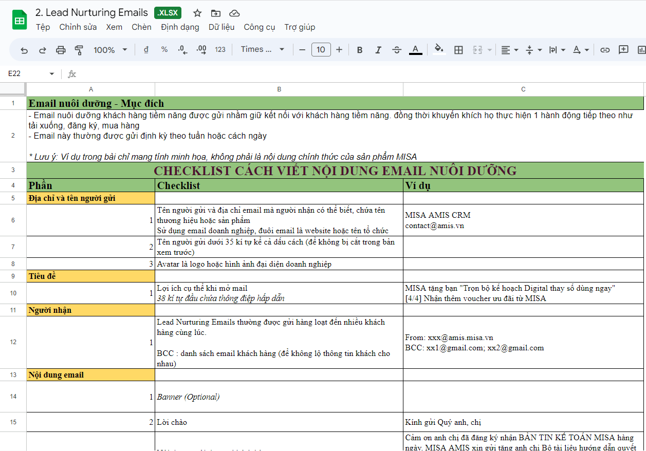Screen dimensions: 646x451
Task: Select the 'Nội dung email' section cell
Action: tap(91, 375)
